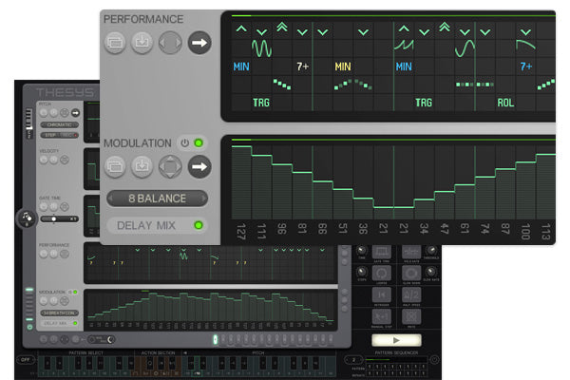Click the TRG cell in the first Performance column
This screenshot has height=380, width=570.
(261, 103)
